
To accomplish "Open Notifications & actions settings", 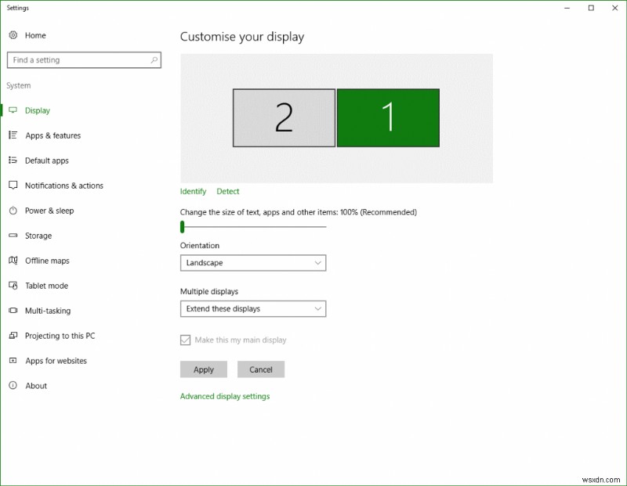I will tap(13, 185).
